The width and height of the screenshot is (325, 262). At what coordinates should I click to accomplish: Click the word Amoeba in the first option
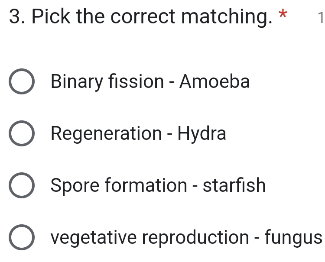[214, 81]
